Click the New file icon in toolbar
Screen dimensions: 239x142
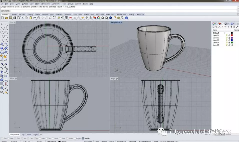point(3,18)
